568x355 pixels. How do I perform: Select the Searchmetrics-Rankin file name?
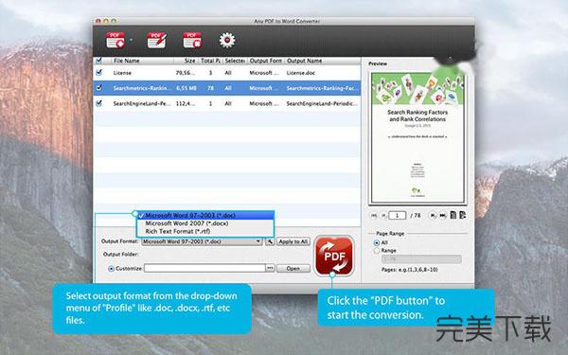tap(141, 88)
